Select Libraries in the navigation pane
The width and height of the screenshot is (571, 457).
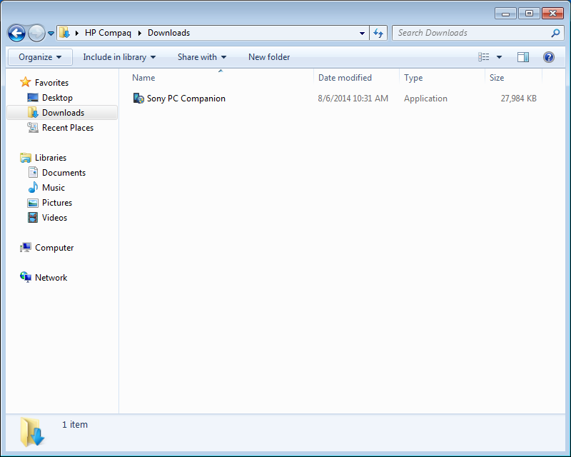coord(51,157)
